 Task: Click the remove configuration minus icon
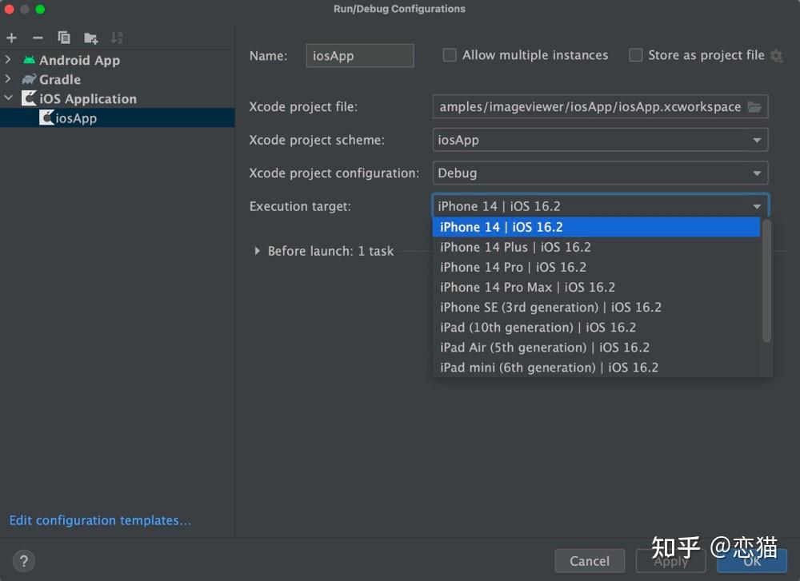(37, 38)
